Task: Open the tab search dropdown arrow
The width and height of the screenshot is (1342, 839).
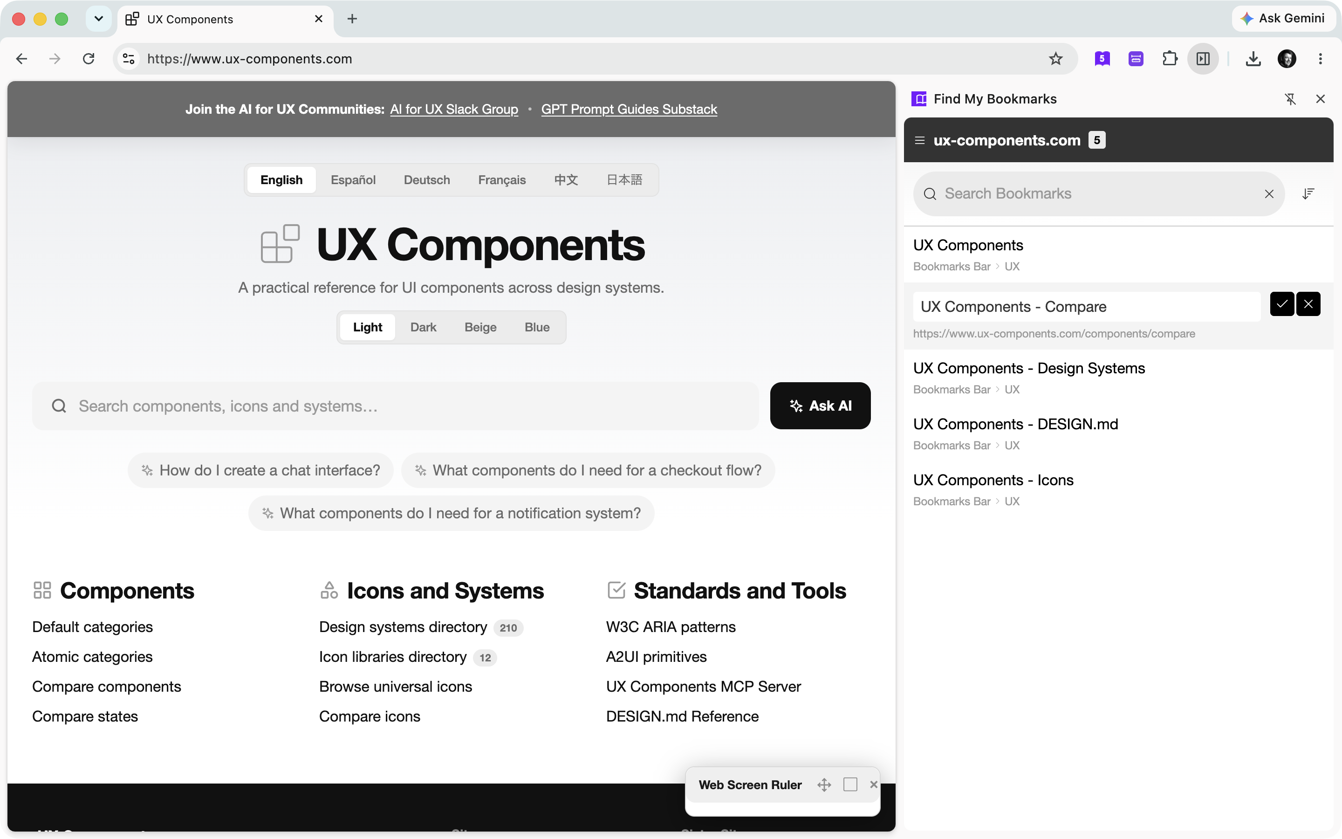Action: pos(99,19)
